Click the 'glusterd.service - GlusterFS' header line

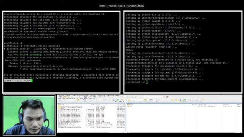pos(48,49)
